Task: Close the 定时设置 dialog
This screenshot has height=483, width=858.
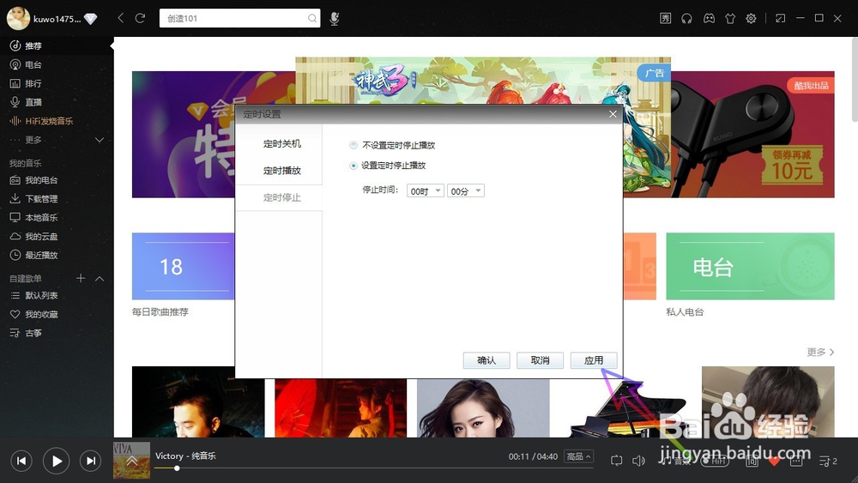Action: pos(613,114)
